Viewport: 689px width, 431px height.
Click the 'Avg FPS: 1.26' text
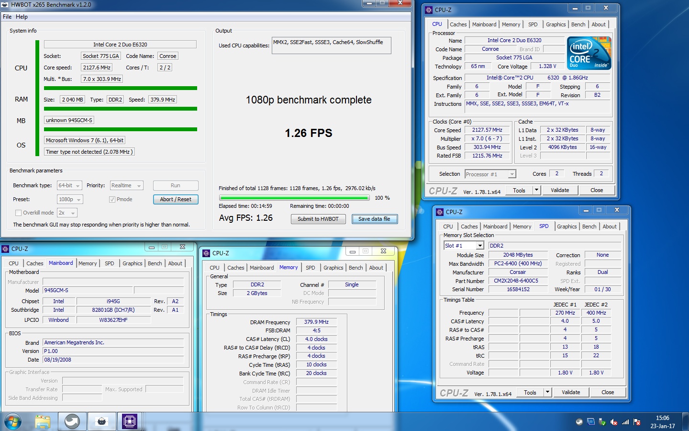246,218
